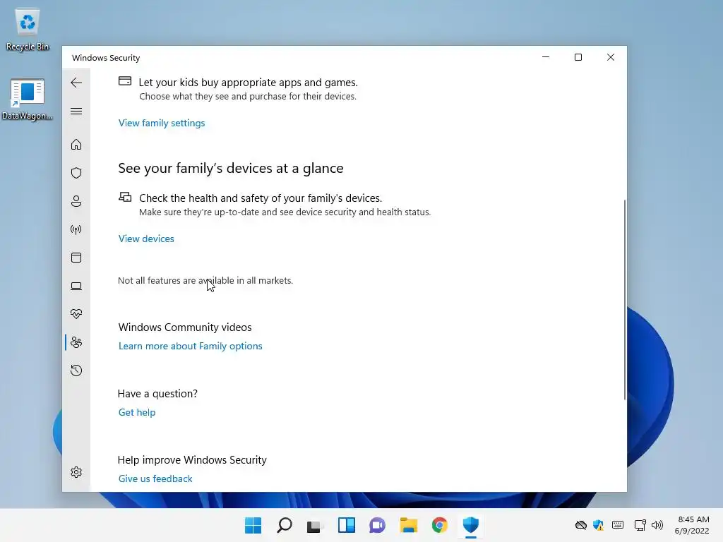Open Learn more about Family options
723x542 pixels.
tap(191, 346)
